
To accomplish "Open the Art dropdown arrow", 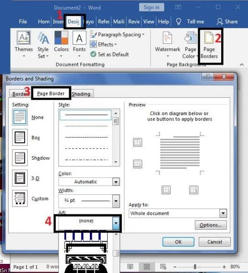I will (x=116, y=223).
